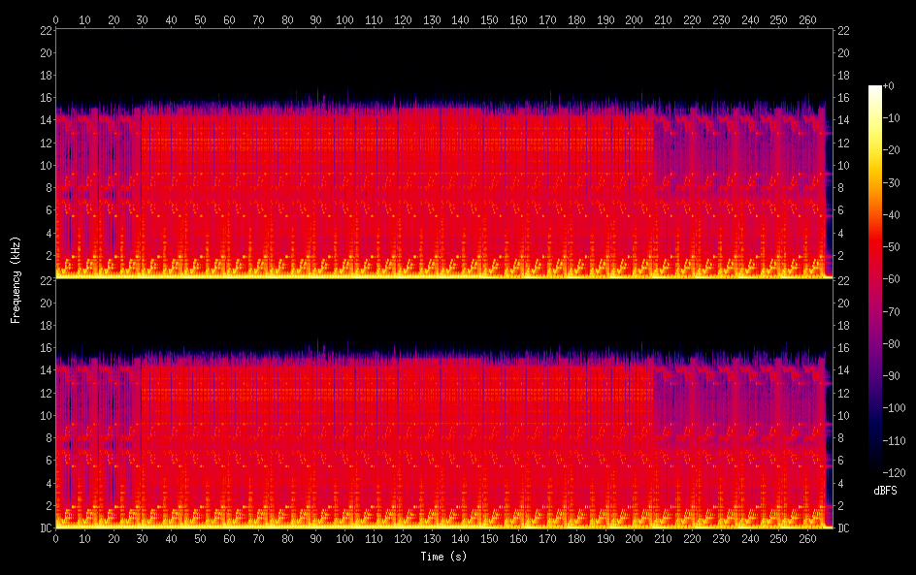Select the 100 second tick on the top time axis
Viewport: 916px width, 575px height.
[x=344, y=18]
